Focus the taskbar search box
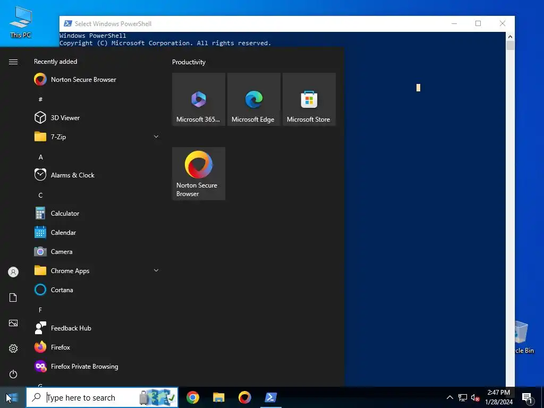 click(103, 397)
